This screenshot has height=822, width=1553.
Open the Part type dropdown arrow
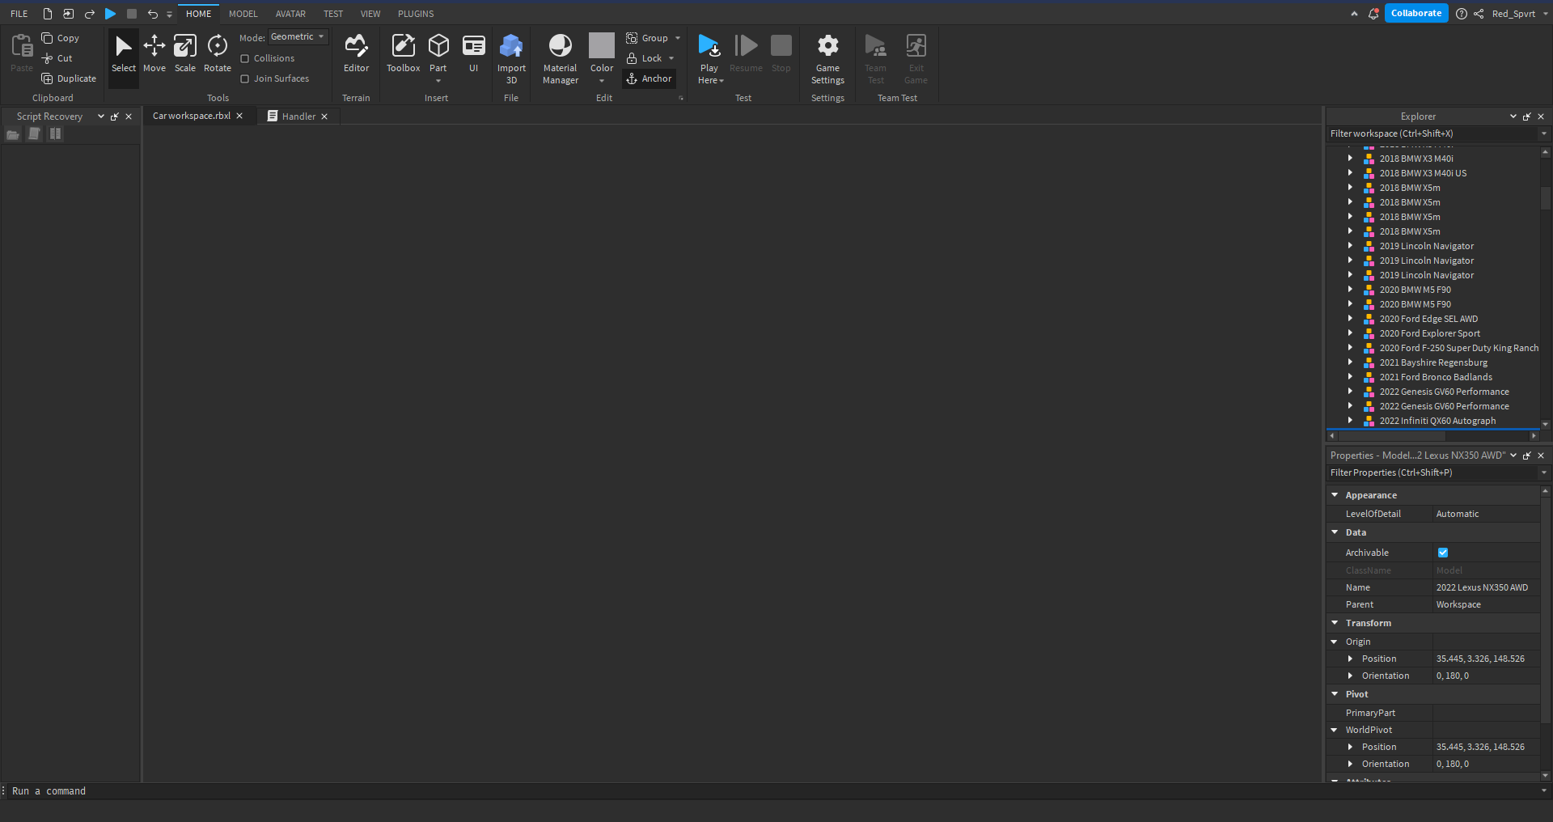click(x=438, y=81)
